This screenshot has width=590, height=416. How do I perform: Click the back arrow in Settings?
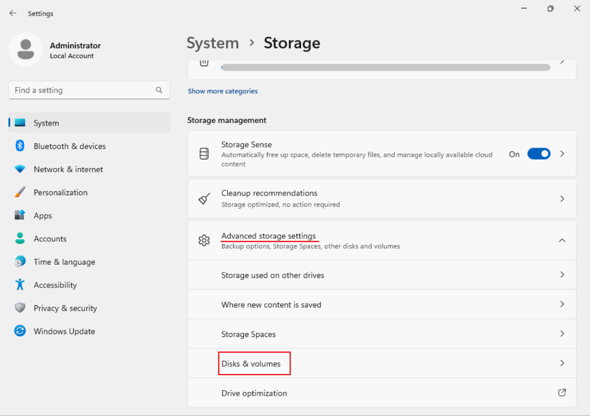coord(13,13)
